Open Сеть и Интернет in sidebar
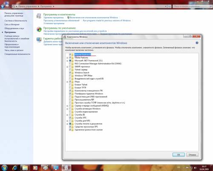The height and width of the screenshot is (171, 213). pyautogui.click(x=12, y=24)
